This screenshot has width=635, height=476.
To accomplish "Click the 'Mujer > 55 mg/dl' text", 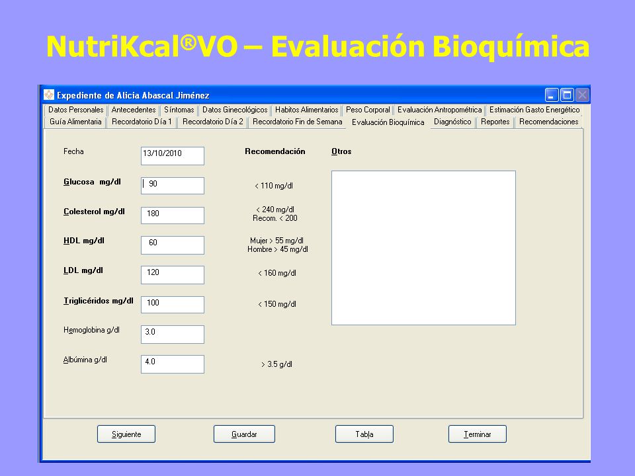I will 276,241.
